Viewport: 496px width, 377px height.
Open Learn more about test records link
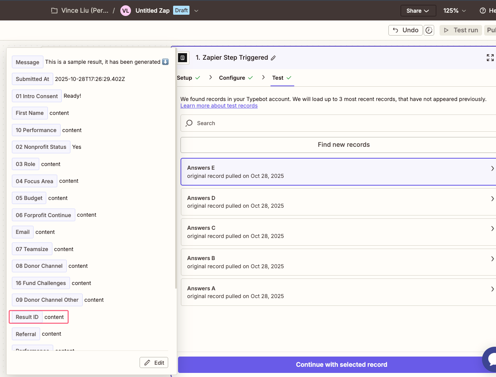click(x=219, y=105)
